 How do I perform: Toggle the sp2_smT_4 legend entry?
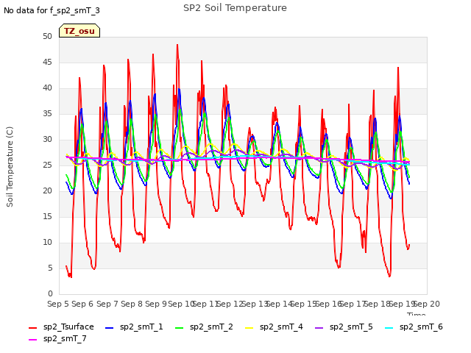(x=274, y=327)
